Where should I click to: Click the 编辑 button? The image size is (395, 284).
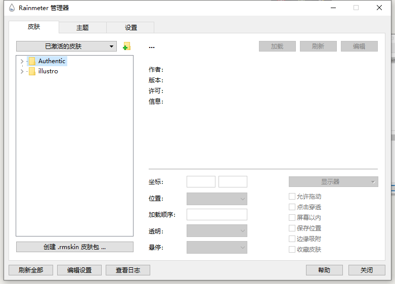[359, 46]
